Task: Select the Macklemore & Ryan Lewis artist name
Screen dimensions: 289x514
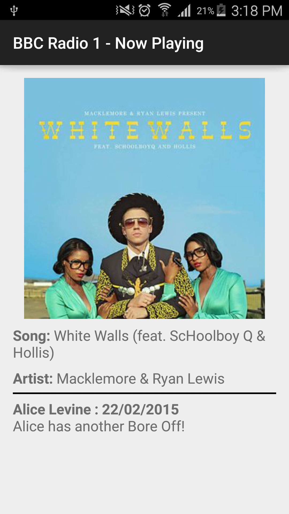Action: [x=140, y=379]
